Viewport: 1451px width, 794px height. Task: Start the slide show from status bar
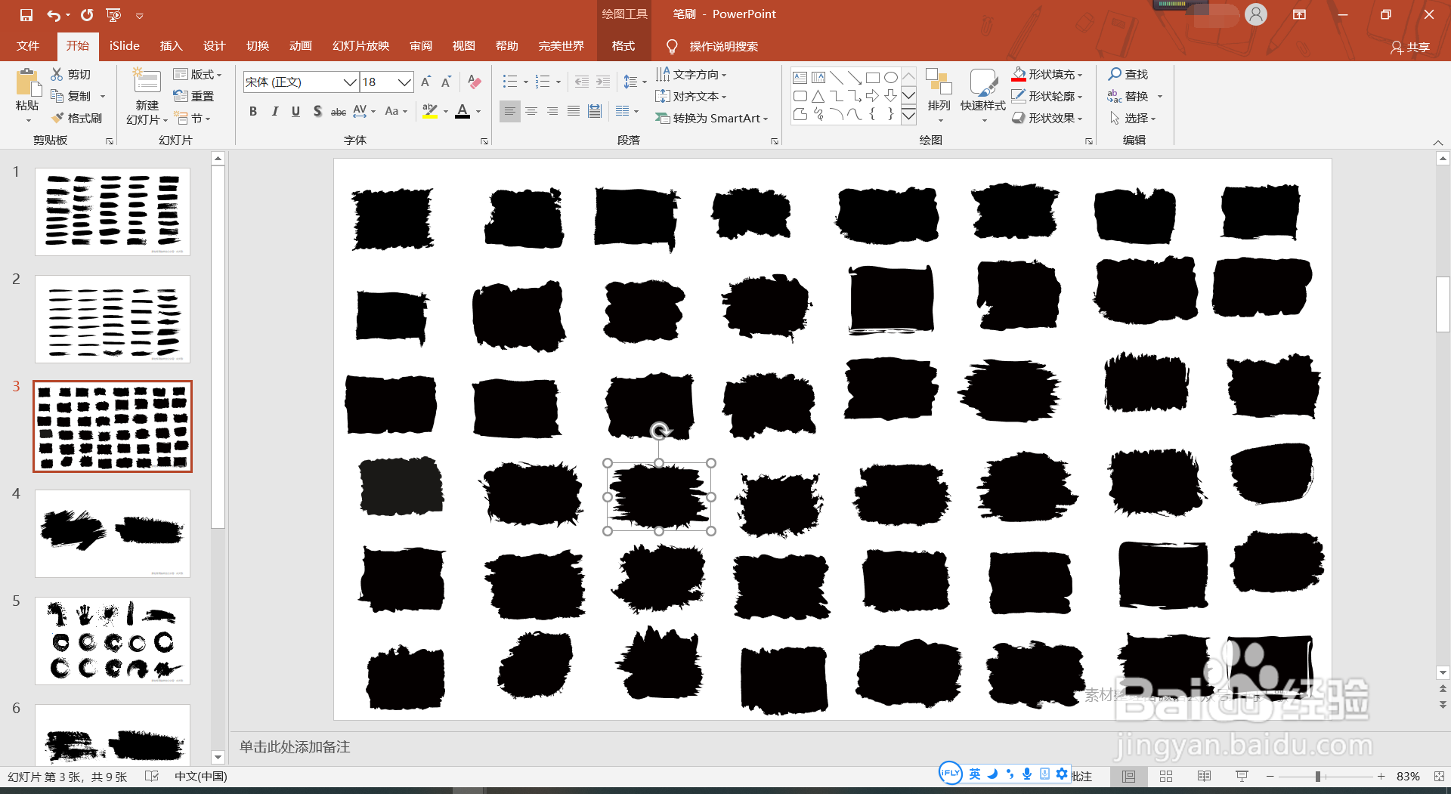[x=1242, y=777]
